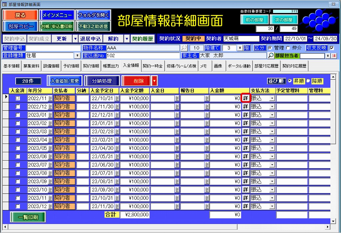Image resolution: width=341 pixels, height=233 pixels.
Task: Expand the 登録種類 住居 dropdown
Action: pyautogui.click(x=78, y=55)
